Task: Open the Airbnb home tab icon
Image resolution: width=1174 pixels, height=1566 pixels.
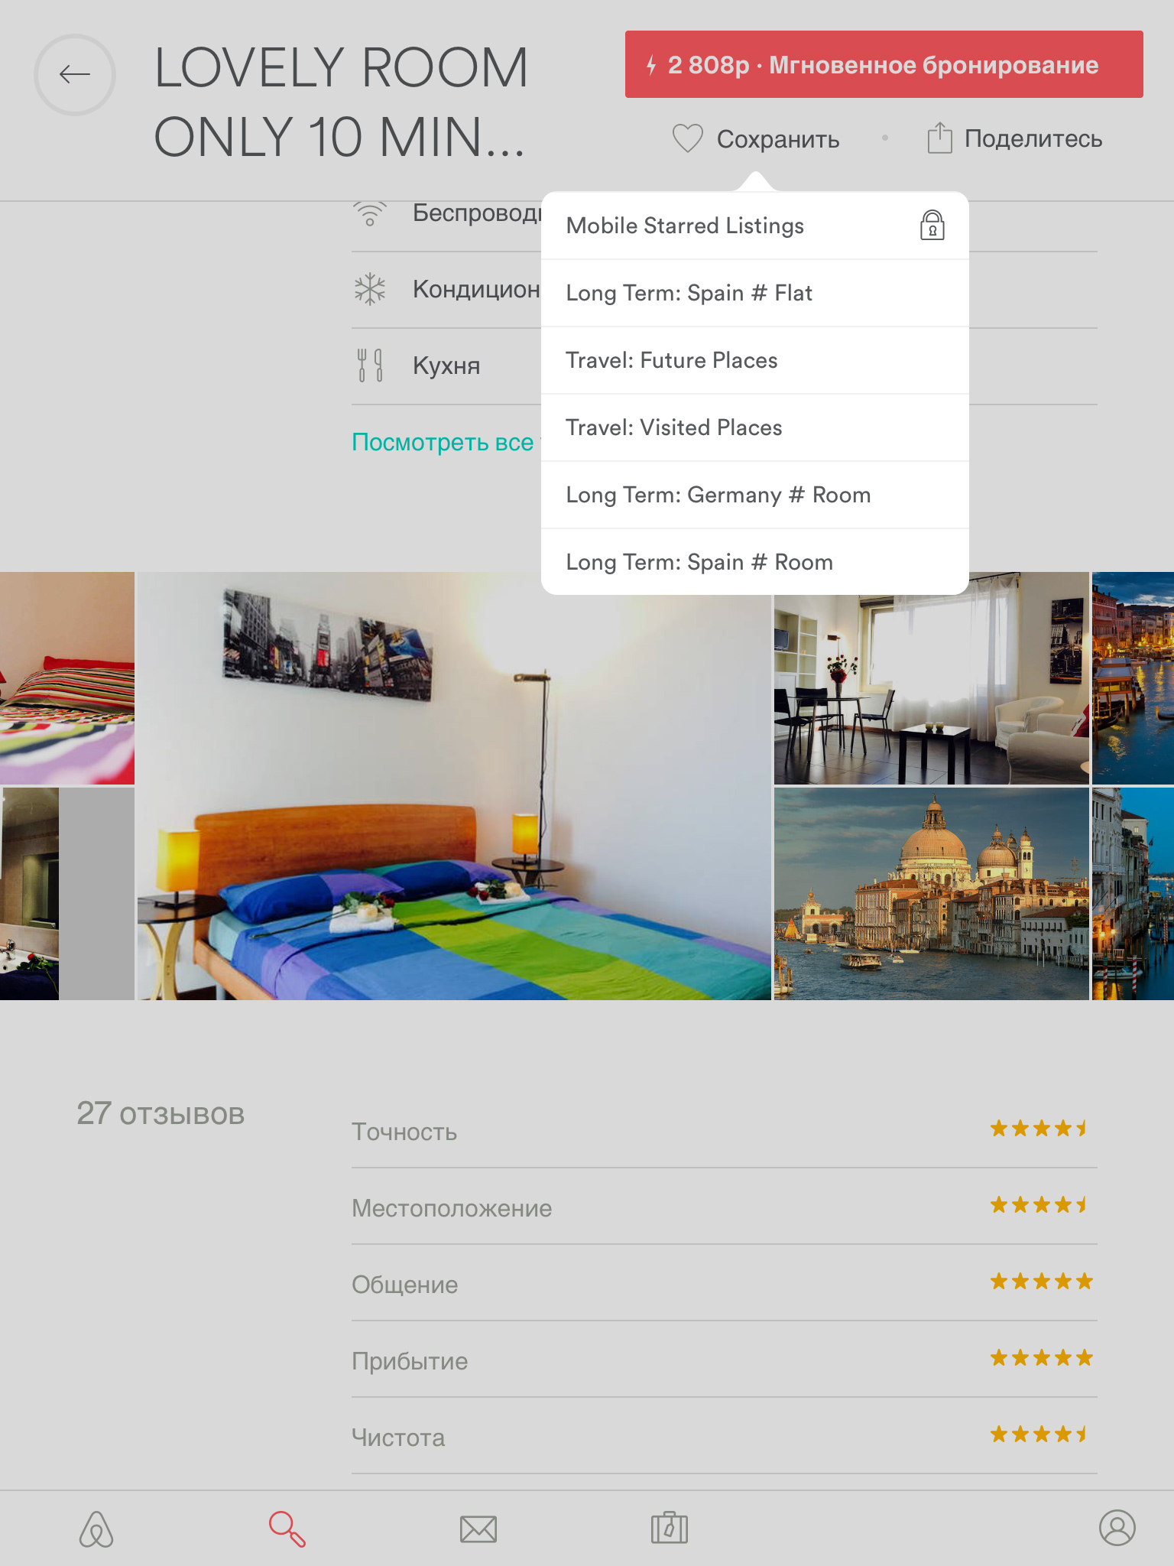Action: (x=96, y=1529)
